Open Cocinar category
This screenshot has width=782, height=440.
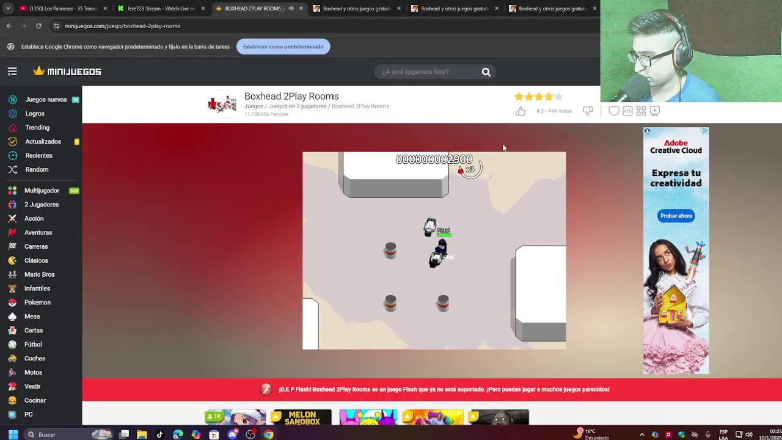click(35, 401)
